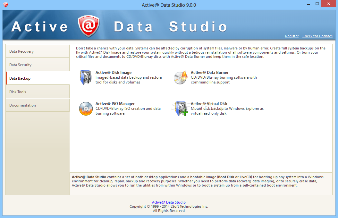
Task: Open the Documentation tab
Action: point(38,105)
